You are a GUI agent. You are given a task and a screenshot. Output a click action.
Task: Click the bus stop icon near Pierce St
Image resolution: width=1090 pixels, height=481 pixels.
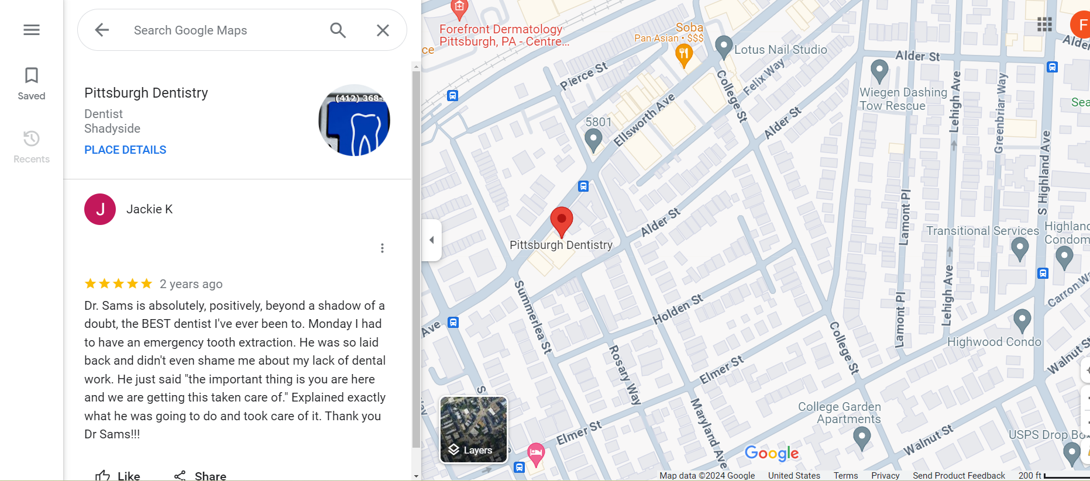[x=453, y=96]
